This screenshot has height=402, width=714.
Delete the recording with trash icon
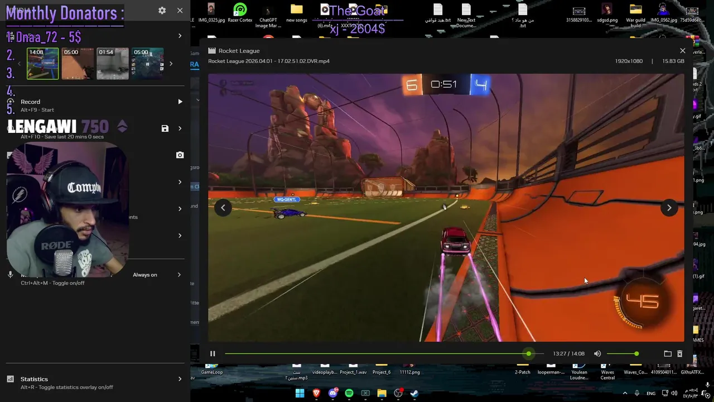pyautogui.click(x=679, y=353)
